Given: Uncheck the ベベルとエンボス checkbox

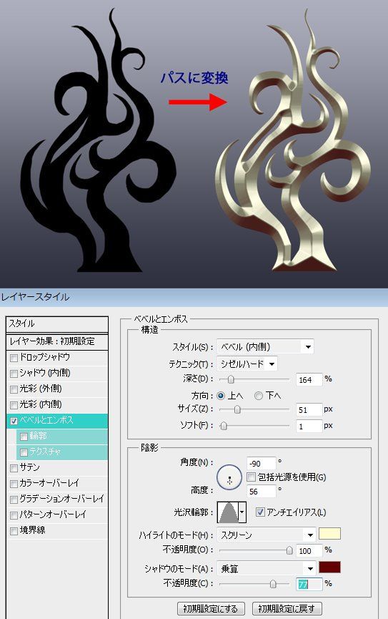Looking at the screenshot, I should point(14,421).
